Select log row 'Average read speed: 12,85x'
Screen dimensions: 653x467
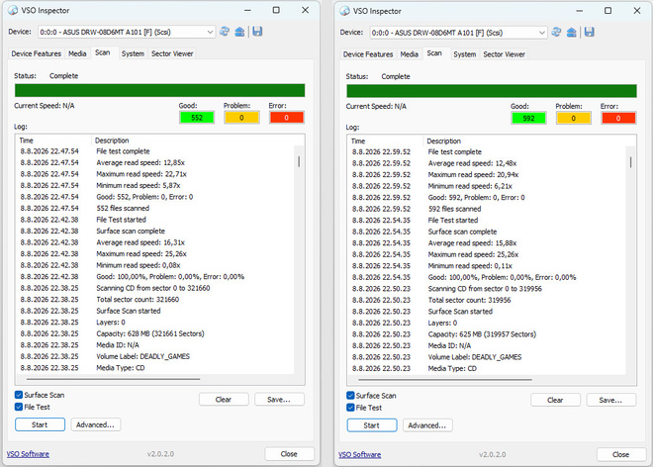coord(156,162)
